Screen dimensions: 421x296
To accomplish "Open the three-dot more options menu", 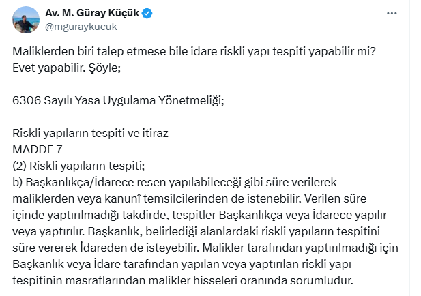I will tap(390, 14).
